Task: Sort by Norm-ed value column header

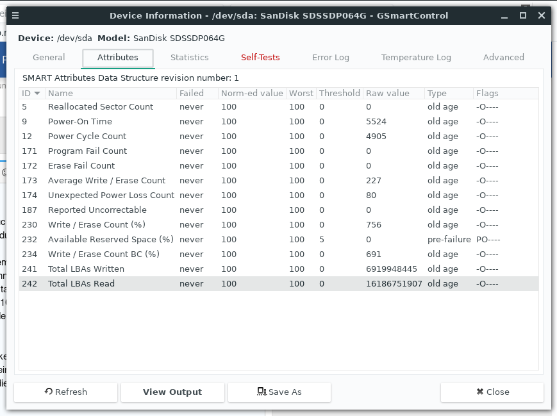Action: pos(252,93)
